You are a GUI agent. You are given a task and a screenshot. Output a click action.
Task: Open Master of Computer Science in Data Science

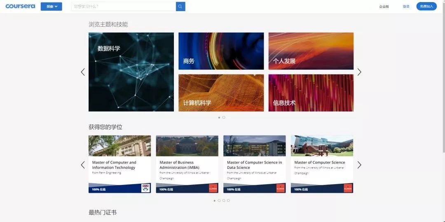point(255,164)
